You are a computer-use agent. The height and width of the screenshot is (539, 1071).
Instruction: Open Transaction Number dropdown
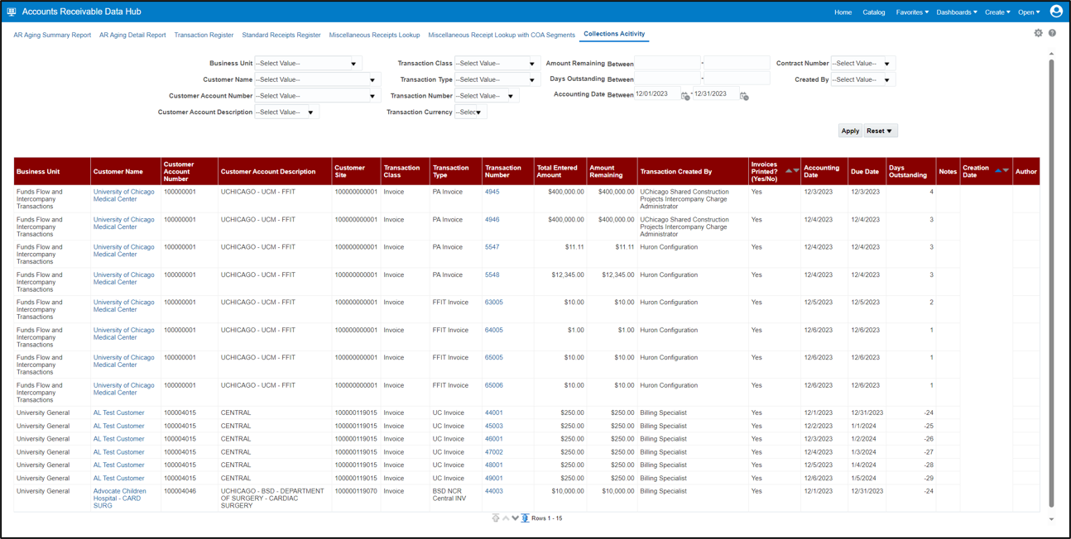click(x=487, y=96)
